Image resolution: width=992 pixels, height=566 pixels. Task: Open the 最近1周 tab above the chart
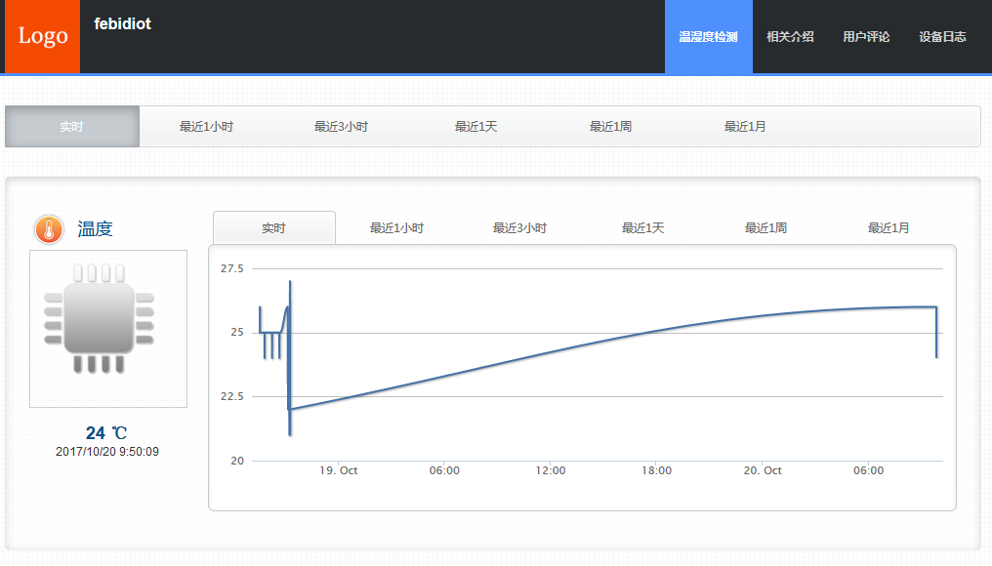coord(765,228)
